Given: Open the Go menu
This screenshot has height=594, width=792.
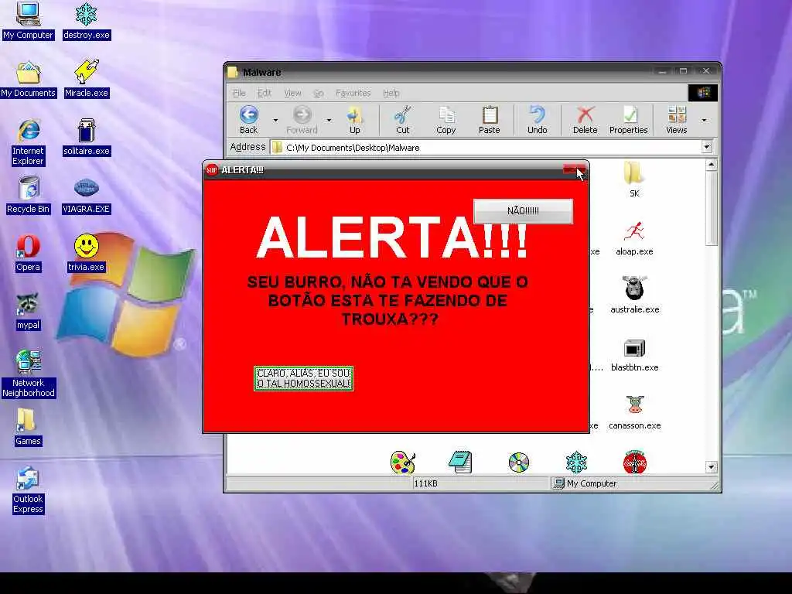Looking at the screenshot, I should 318,93.
